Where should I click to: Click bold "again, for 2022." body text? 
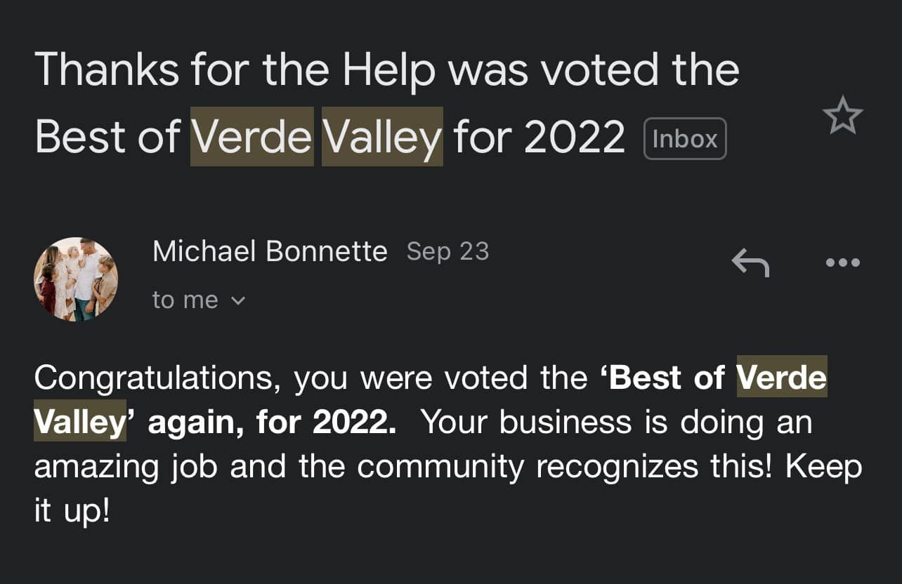(272, 422)
